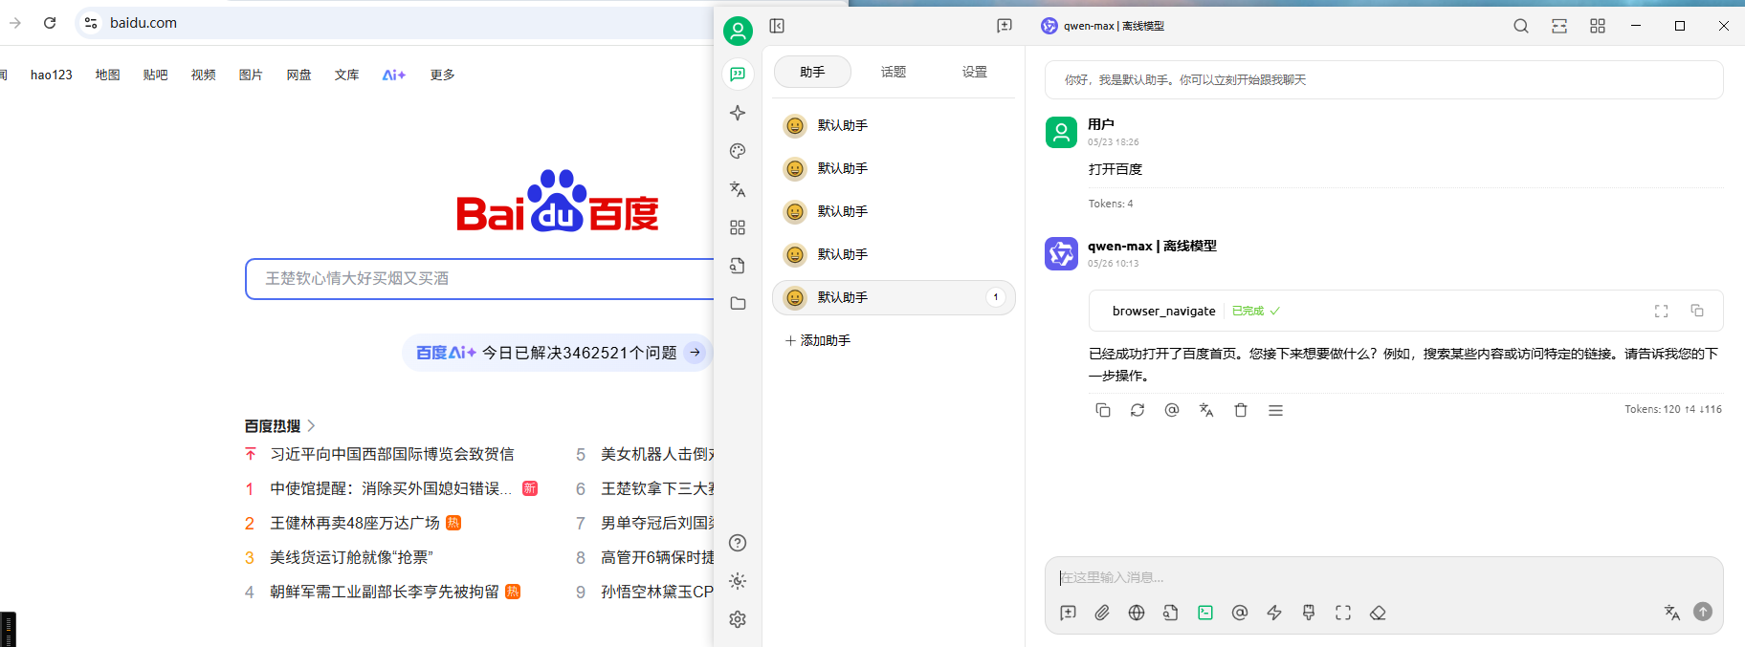1745x647 pixels.
Task: Expand the browser_navigate tool call row
Action: 1406,311
